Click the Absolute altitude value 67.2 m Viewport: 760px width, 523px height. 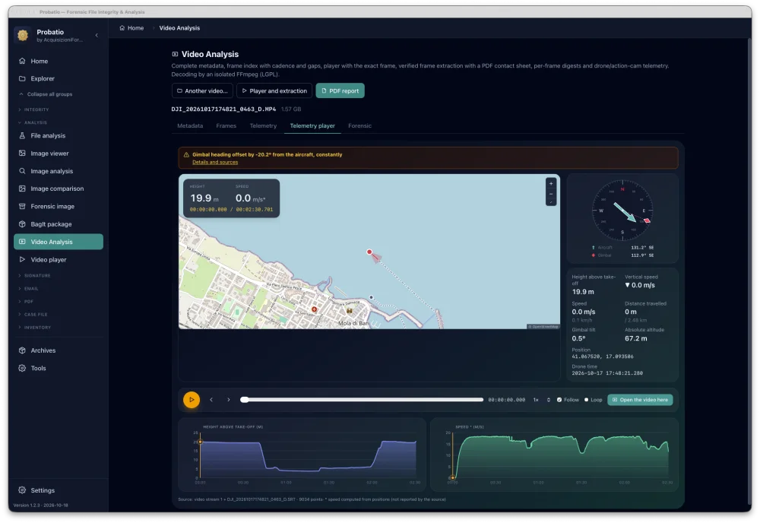pos(636,339)
